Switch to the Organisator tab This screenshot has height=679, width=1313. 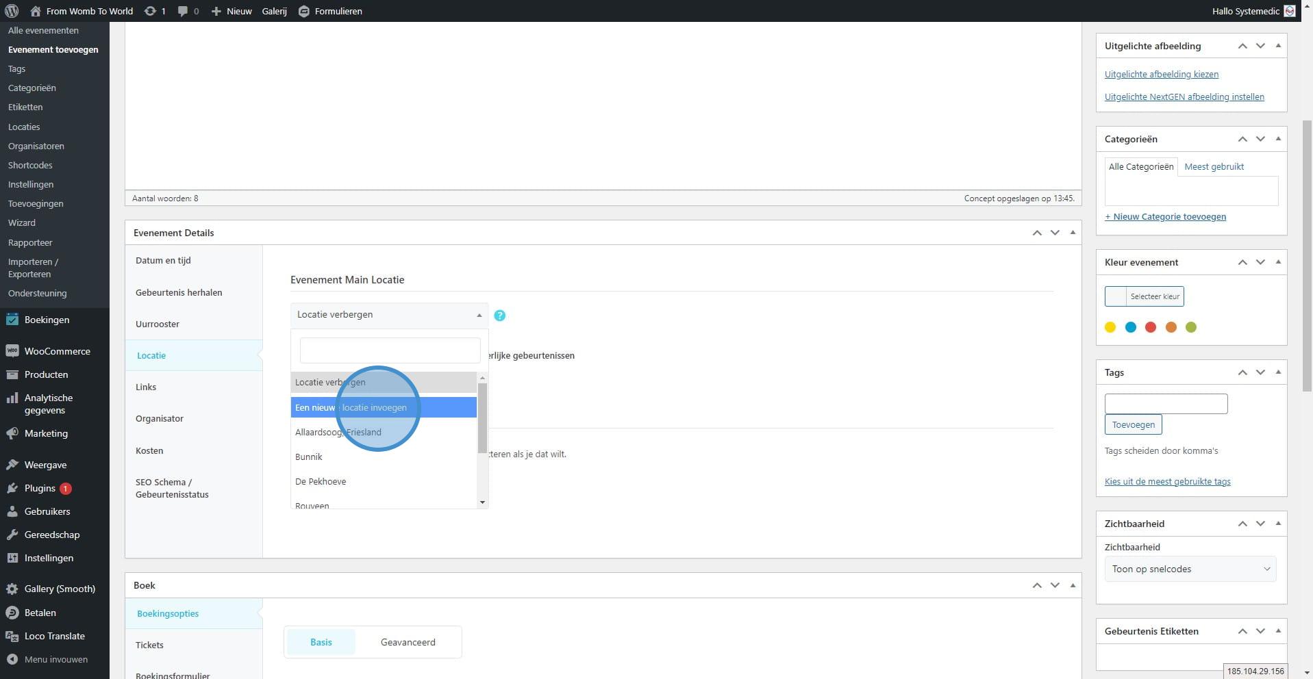[160, 418]
